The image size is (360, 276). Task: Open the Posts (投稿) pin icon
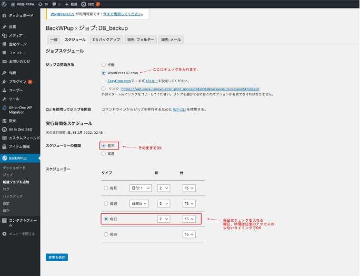4,26
